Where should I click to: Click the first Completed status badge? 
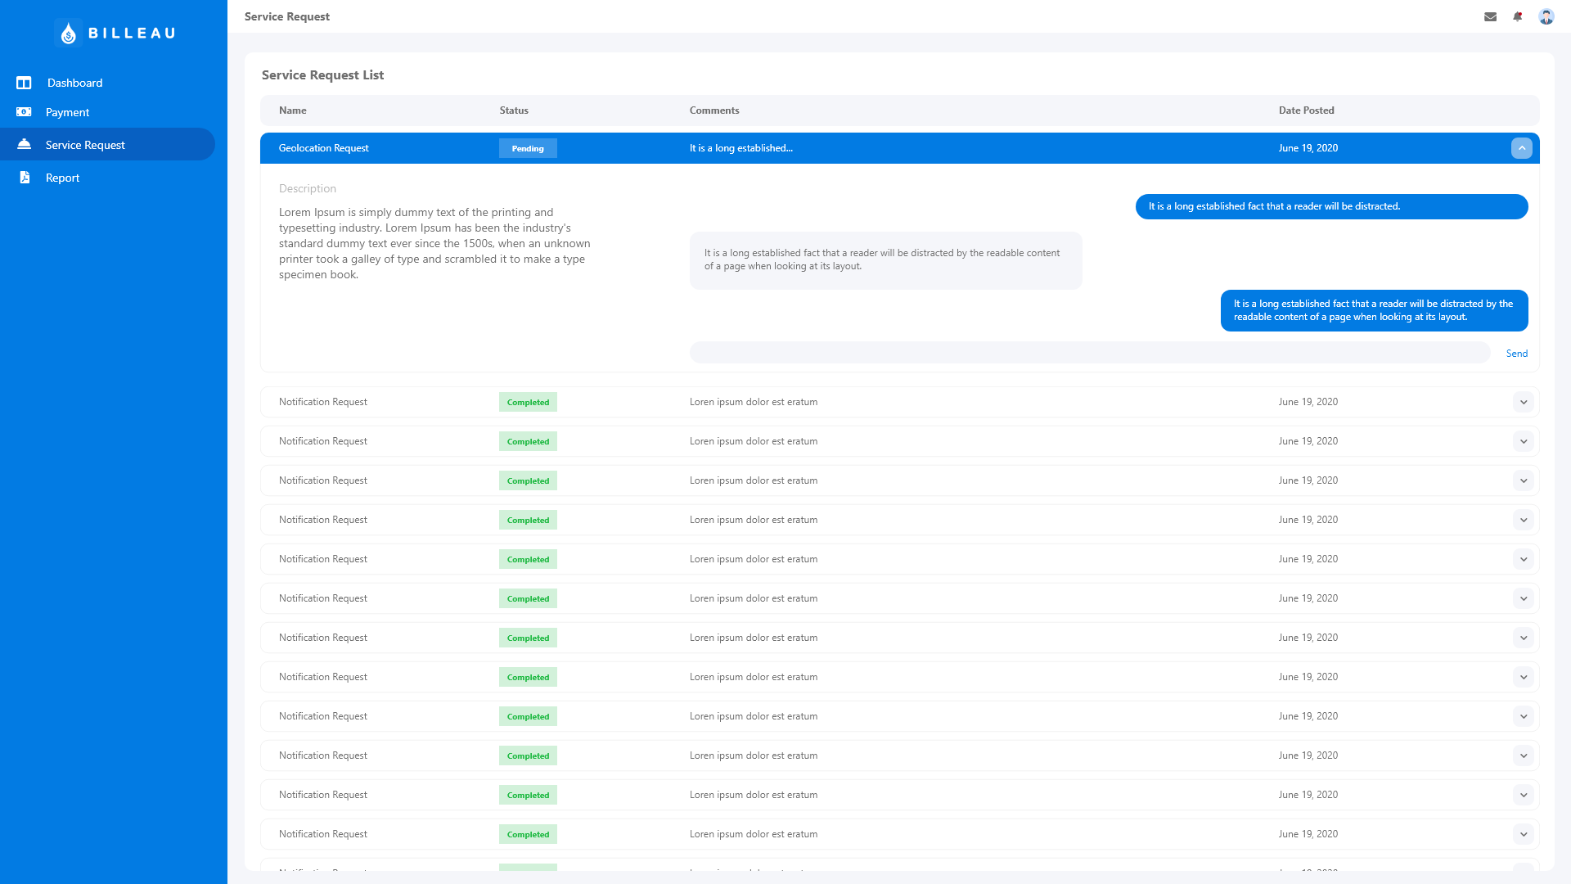coord(528,402)
